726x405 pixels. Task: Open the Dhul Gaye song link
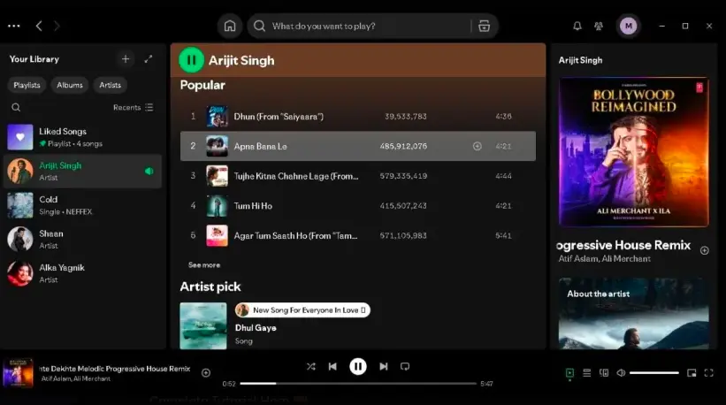(x=256, y=328)
